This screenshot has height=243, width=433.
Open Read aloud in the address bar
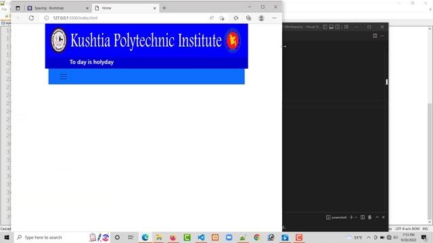pyautogui.click(x=211, y=18)
